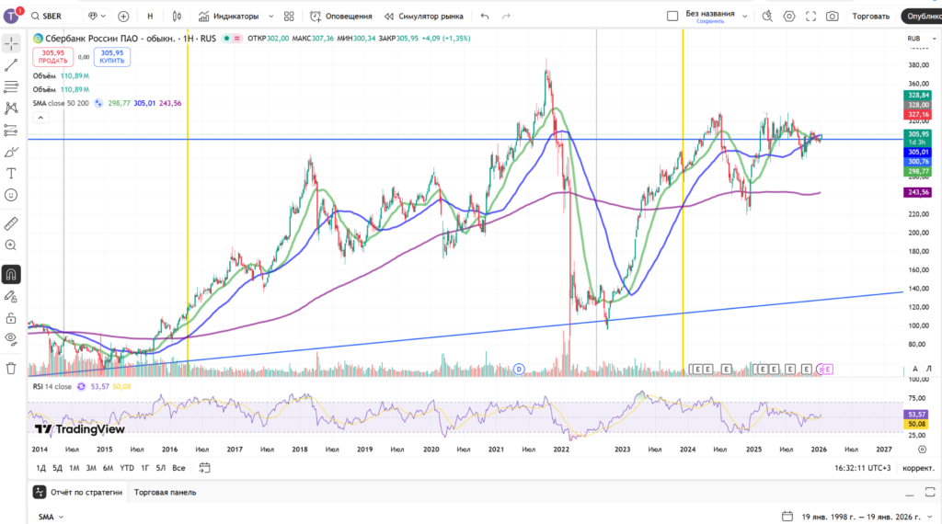This screenshot has width=942, height=524.
Task: Expand the SMA strategy dropdown
Action: pyautogui.click(x=52, y=517)
